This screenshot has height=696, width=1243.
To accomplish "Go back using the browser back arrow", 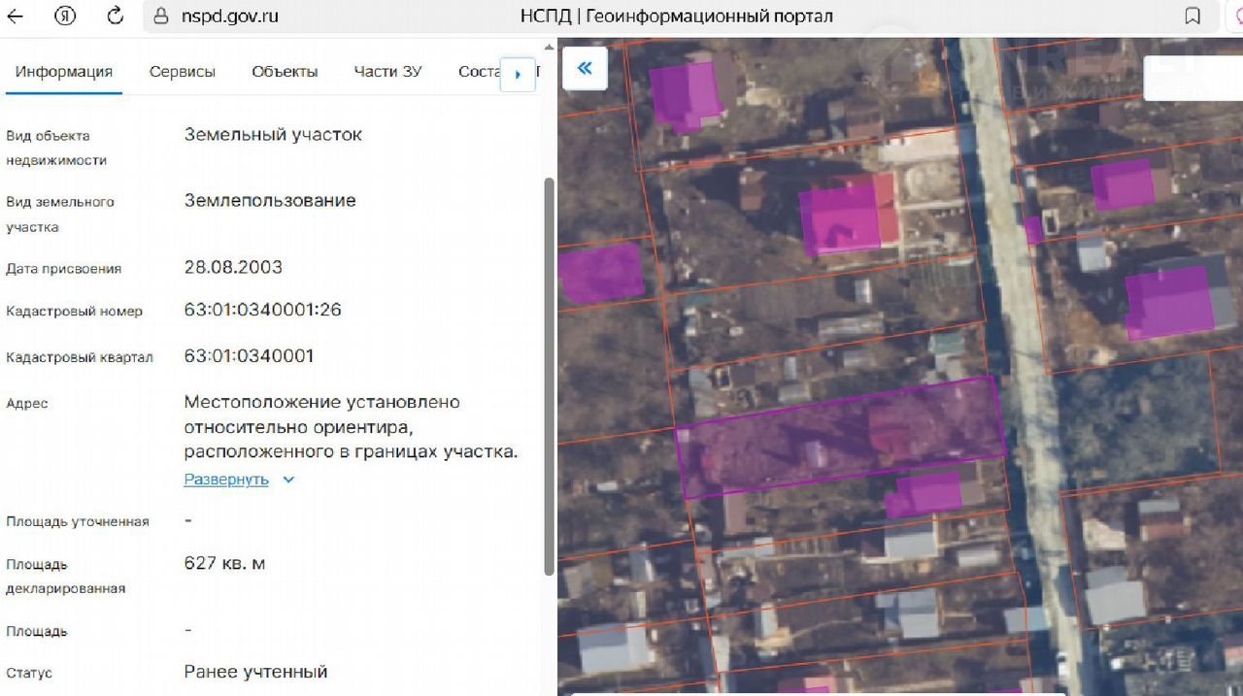I will tap(16, 16).
